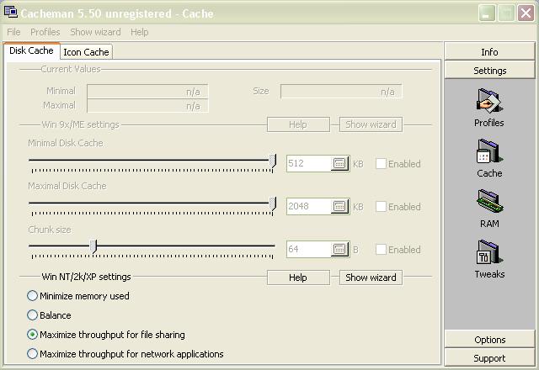The image size is (539, 370).
Task: Expand the Options sidebar section
Action: tap(489, 340)
